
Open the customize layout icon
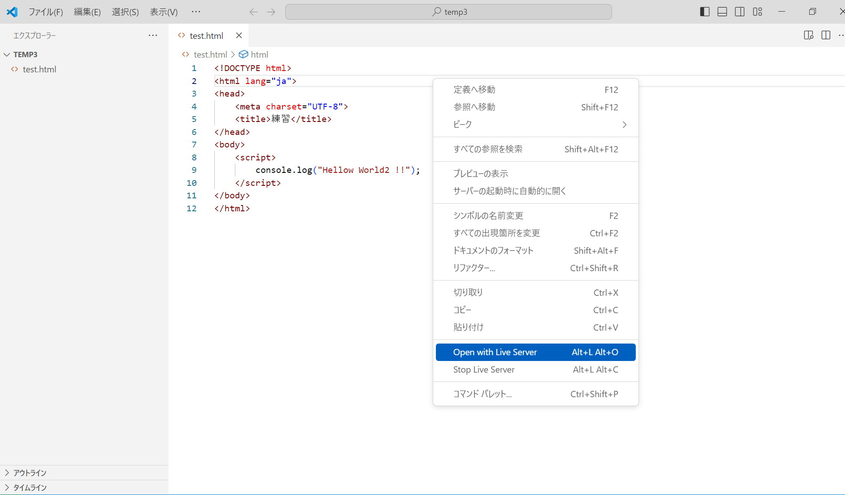coord(757,12)
